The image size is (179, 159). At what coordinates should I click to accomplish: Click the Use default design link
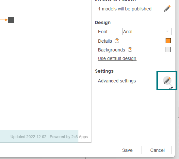coord(117,58)
